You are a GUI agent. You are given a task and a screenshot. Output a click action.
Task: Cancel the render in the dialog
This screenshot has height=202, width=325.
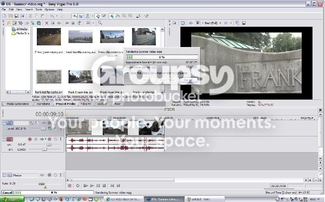point(188,80)
